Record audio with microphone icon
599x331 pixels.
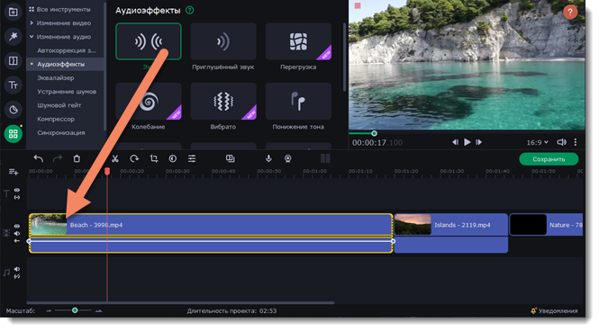268,158
